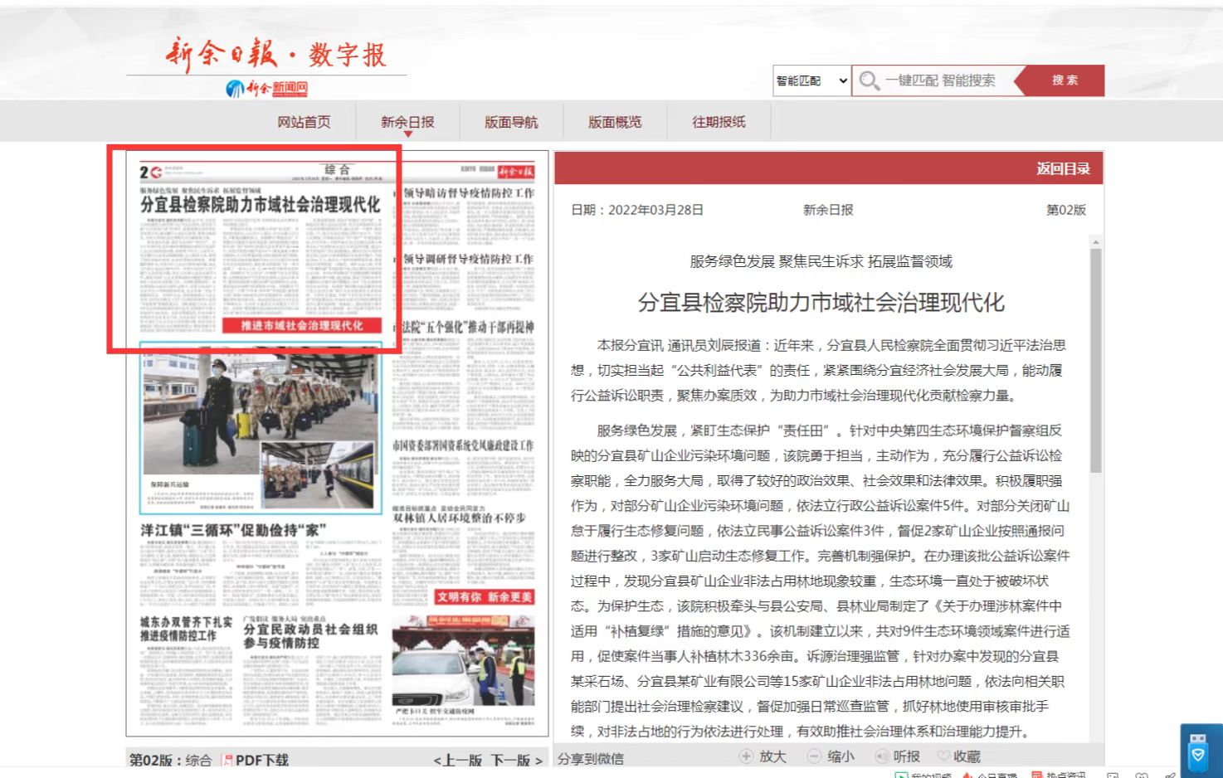Click article title 分宜县检察院助力市域社会治理现代化
The height and width of the screenshot is (778, 1223).
coord(821,302)
